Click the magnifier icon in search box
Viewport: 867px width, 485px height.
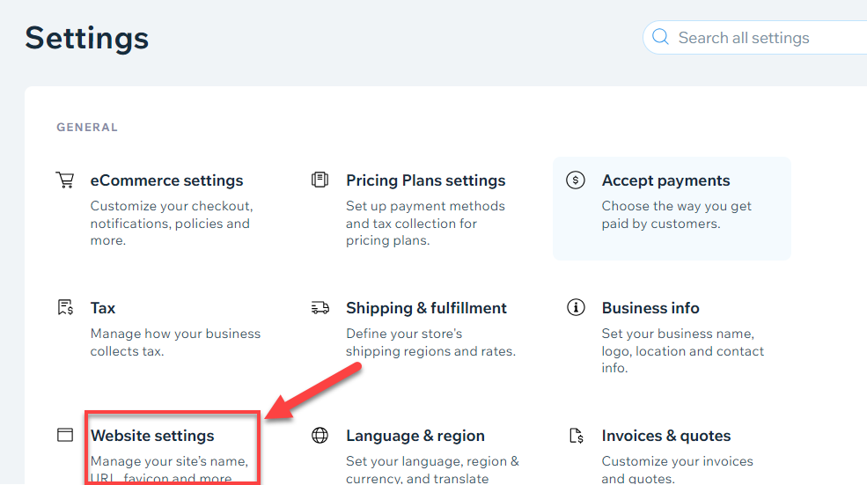[660, 37]
